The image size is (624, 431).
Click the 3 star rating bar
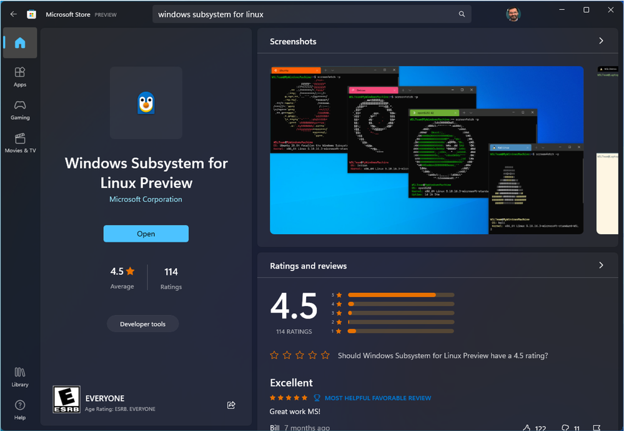pos(401,313)
